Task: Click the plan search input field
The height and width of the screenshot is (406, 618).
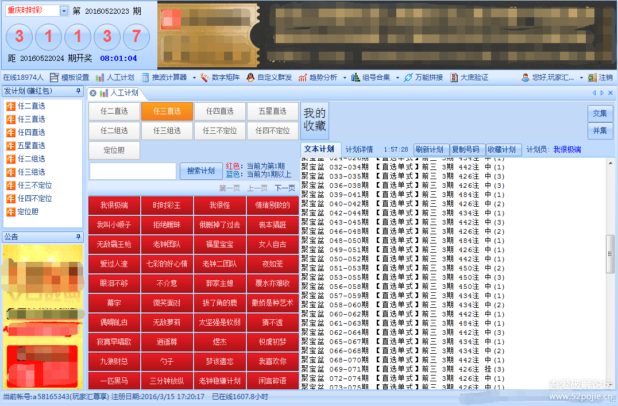Action: tap(133, 171)
